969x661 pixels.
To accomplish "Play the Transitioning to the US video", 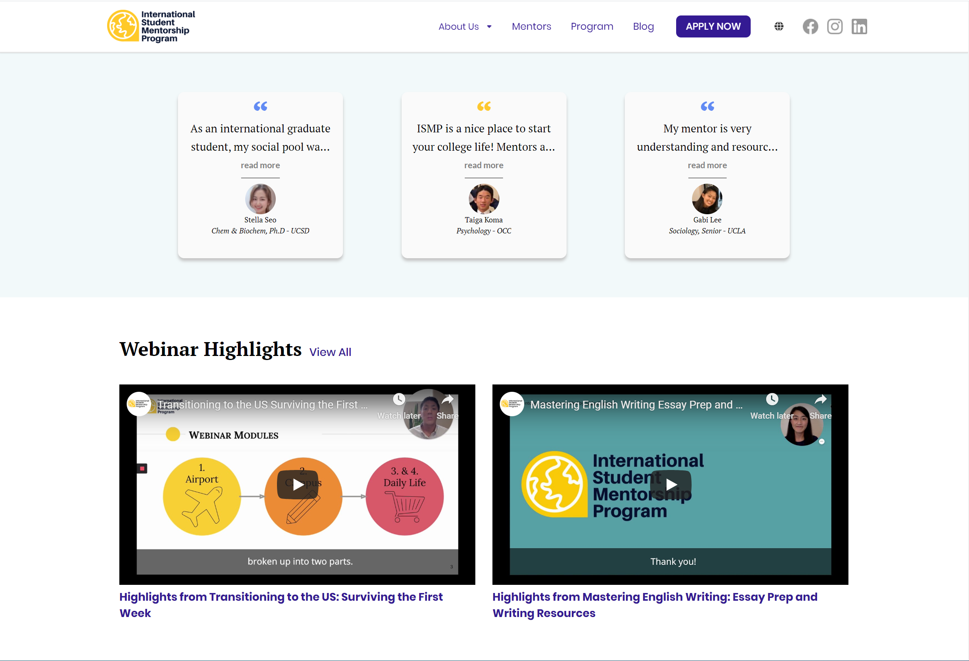I will click(x=298, y=485).
